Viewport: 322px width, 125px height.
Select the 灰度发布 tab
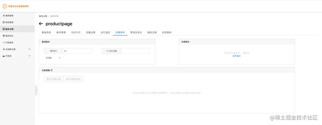click(x=120, y=33)
